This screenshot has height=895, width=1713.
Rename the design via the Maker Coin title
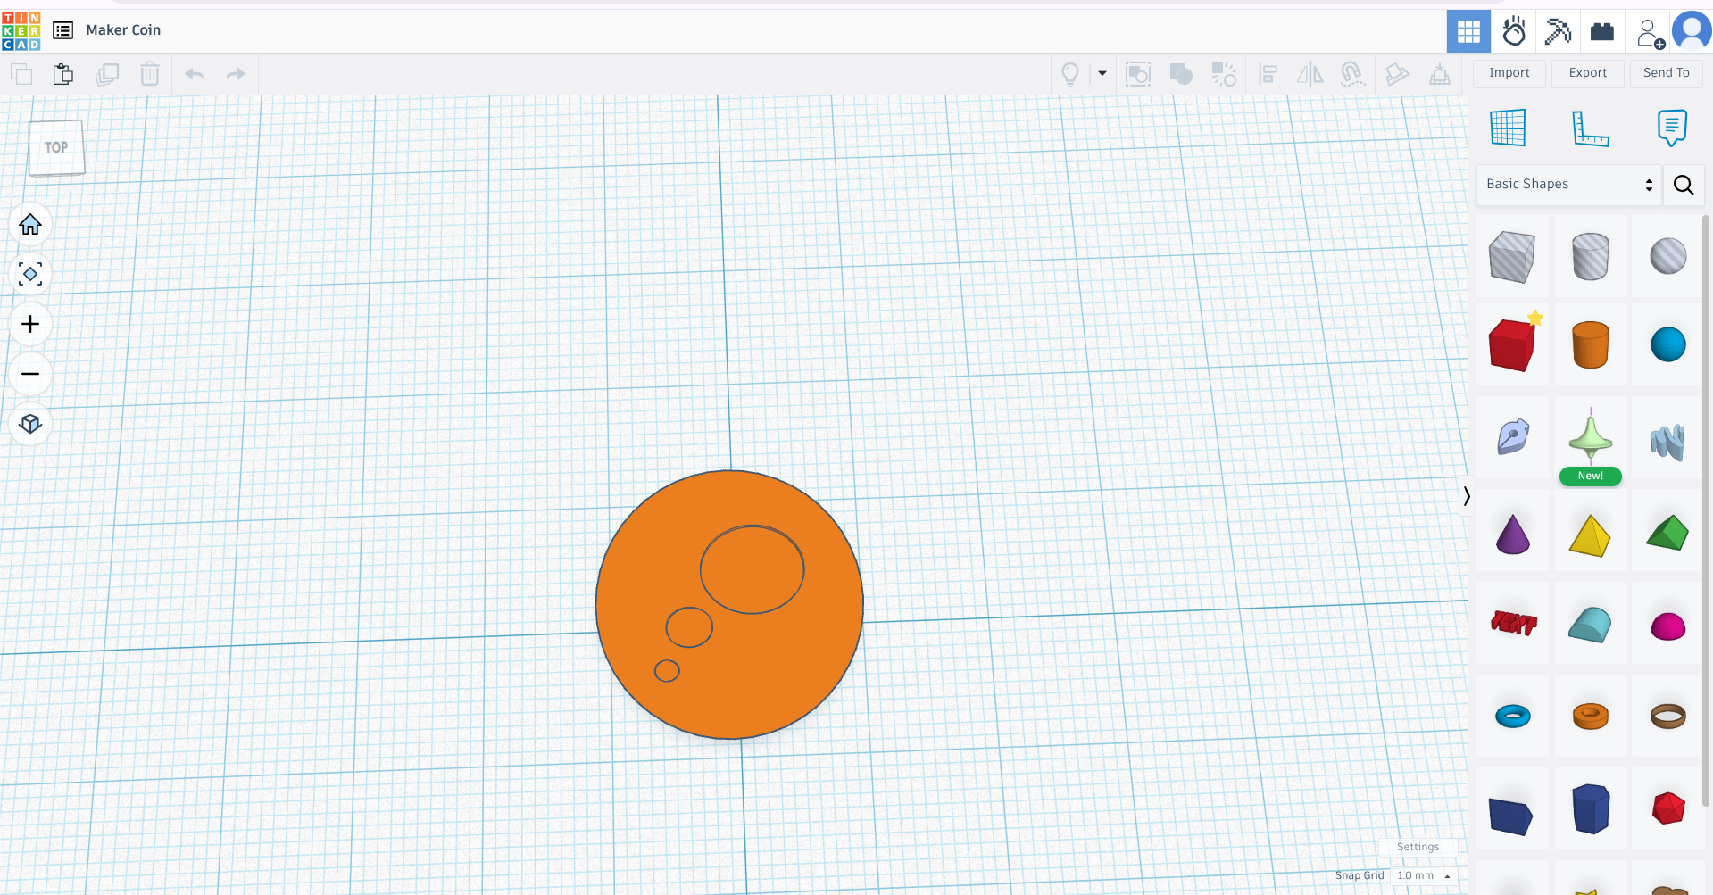click(x=123, y=30)
